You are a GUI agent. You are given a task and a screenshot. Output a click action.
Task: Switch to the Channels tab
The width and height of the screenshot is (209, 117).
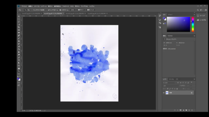click(x=171, y=79)
